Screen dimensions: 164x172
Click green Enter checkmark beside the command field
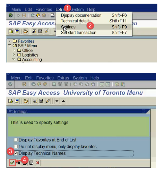pos(11,15)
